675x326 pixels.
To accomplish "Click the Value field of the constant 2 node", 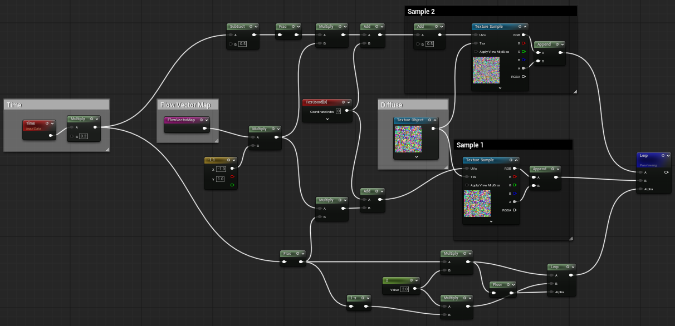I will tap(405, 289).
